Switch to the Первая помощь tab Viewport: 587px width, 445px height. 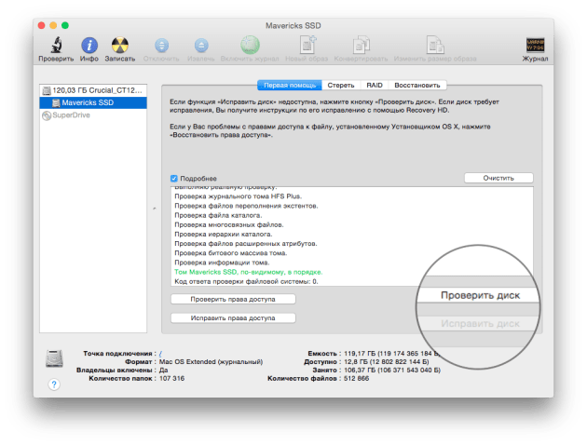click(x=290, y=86)
